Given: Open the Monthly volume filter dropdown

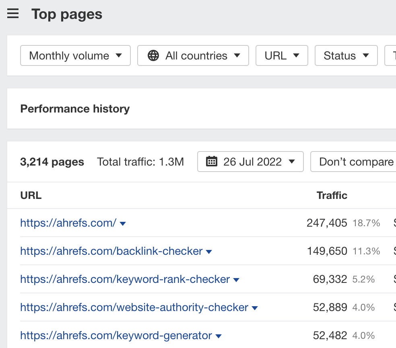Looking at the screenshot, I should coord(75,55).
